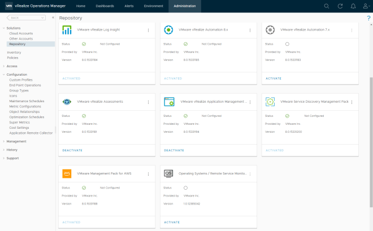
Task: Open the user account menu icon
Action: (x=366, y=6)
